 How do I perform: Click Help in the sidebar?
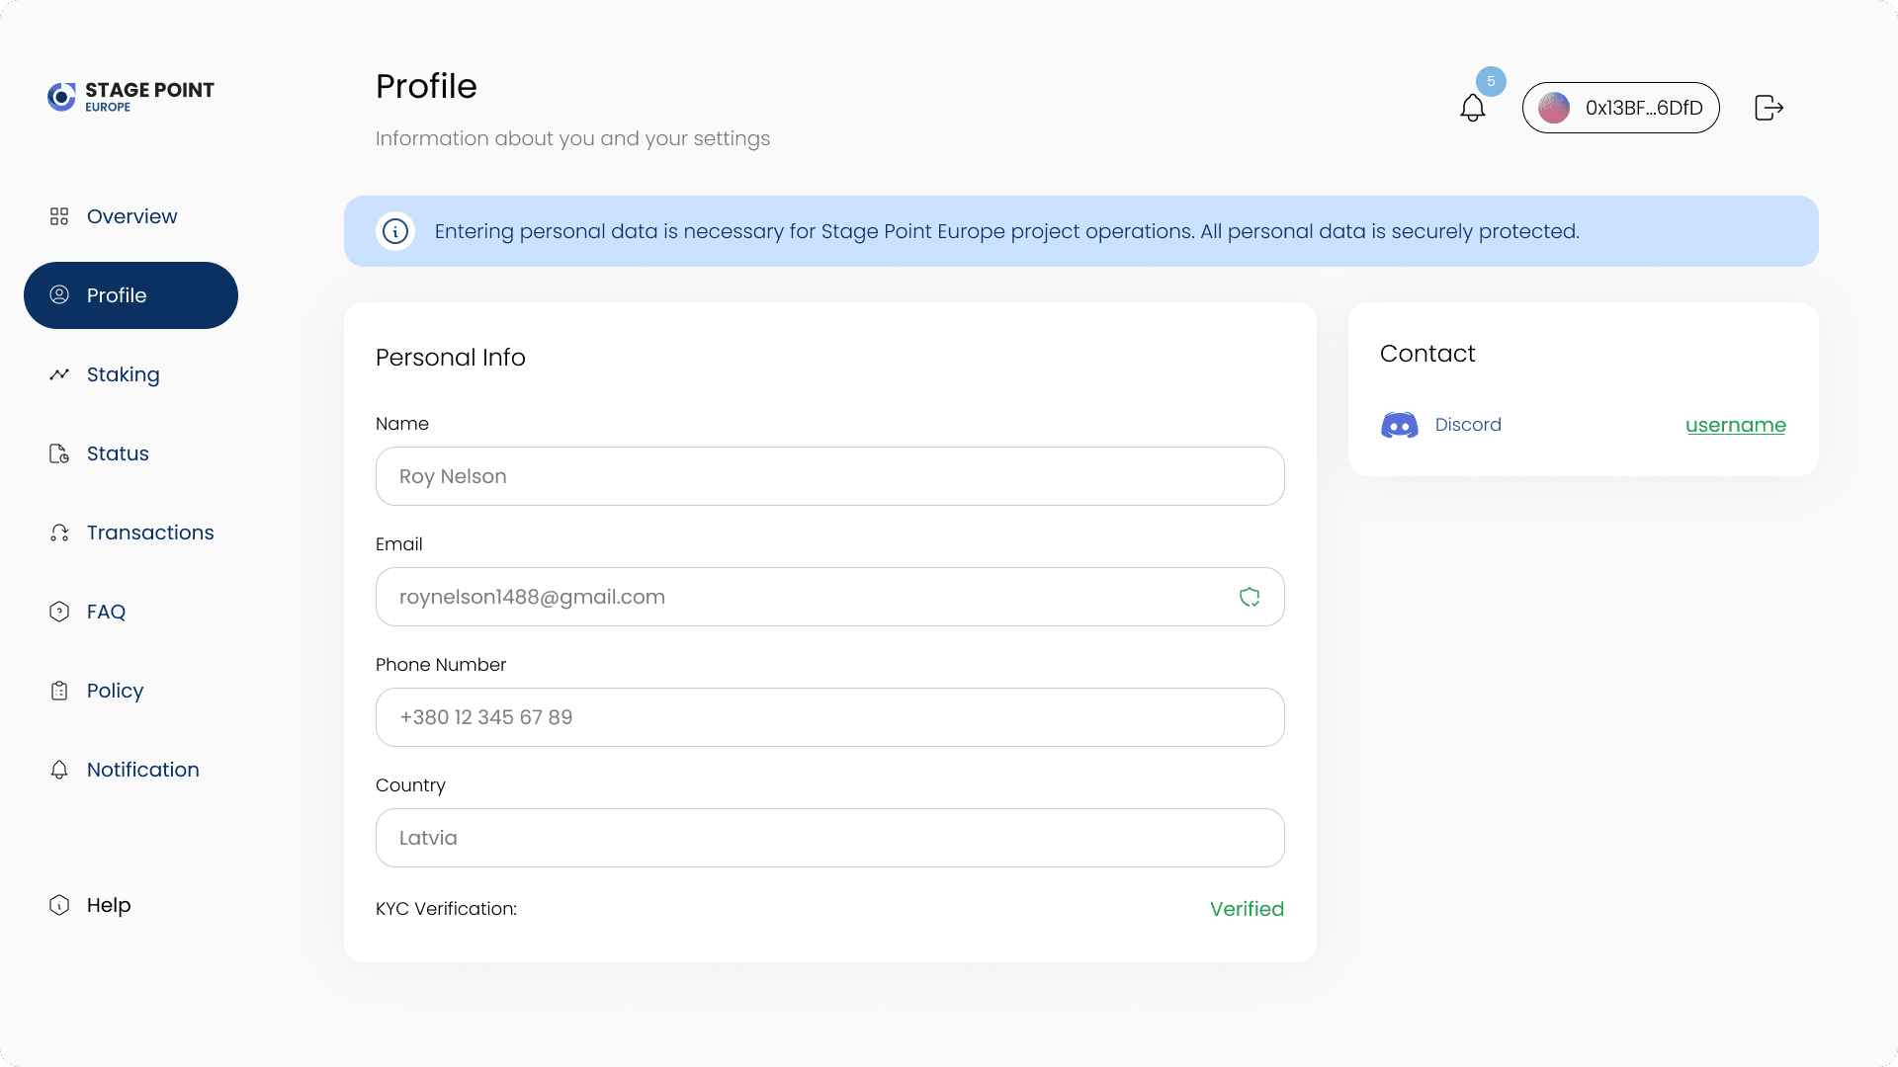click(108, 905)
